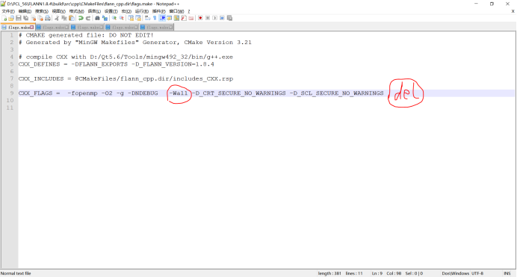
Task: Open the 视图(V) menu
Action: [59, 11]
